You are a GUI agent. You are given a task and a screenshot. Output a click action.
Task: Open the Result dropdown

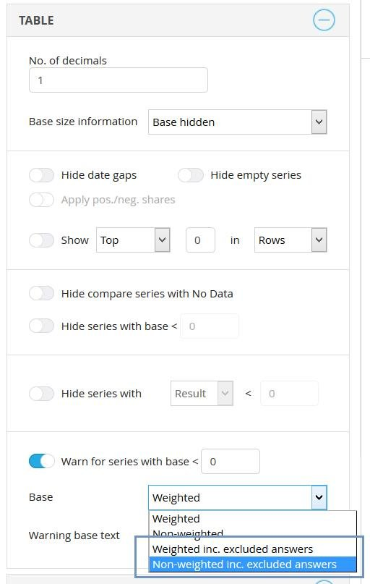(202, 394)
